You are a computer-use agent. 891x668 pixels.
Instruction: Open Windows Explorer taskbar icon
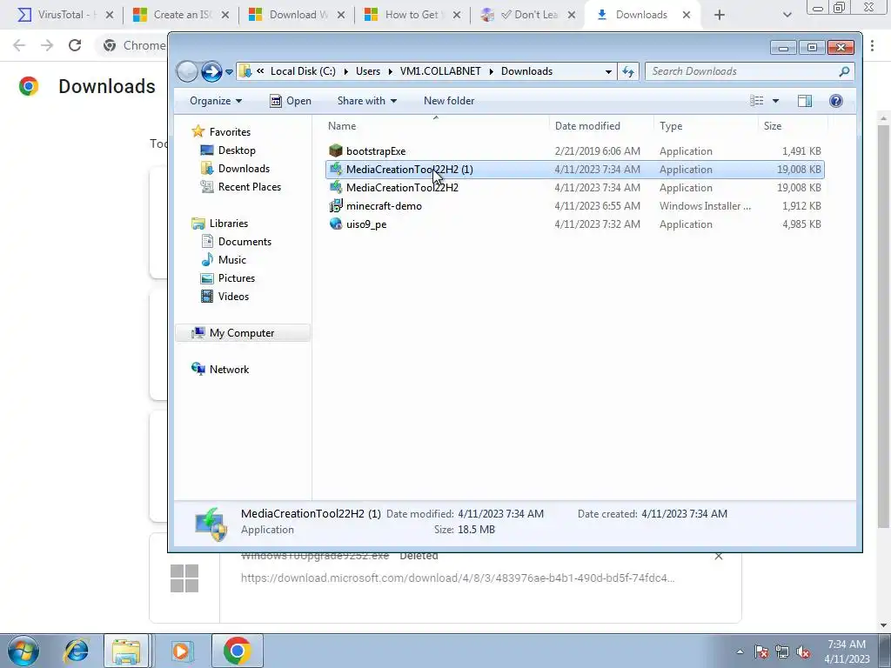point(126,651)
